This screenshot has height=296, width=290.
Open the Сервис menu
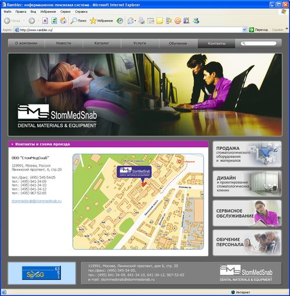click(x=66, y=12)
